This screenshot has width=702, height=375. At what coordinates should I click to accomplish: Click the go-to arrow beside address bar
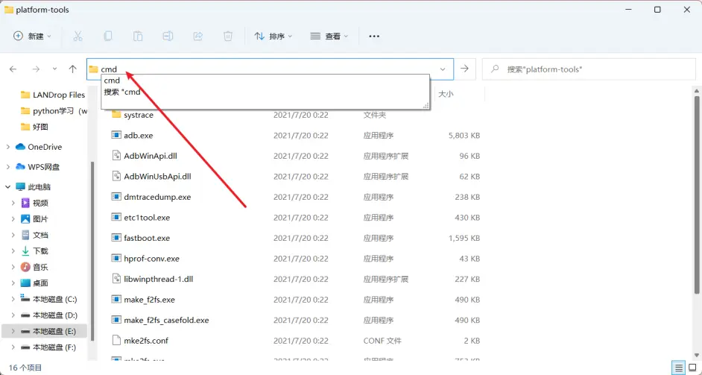tap(465, 69)
